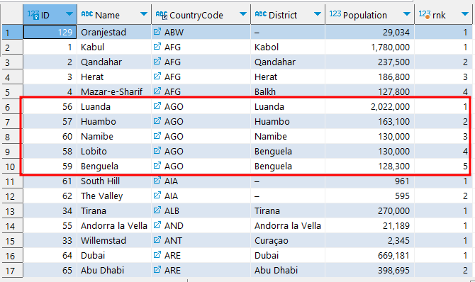This screenshot has height=282, width=475.
Task: Open Population column filter dropdown arrow
Action: click(407, 14)
